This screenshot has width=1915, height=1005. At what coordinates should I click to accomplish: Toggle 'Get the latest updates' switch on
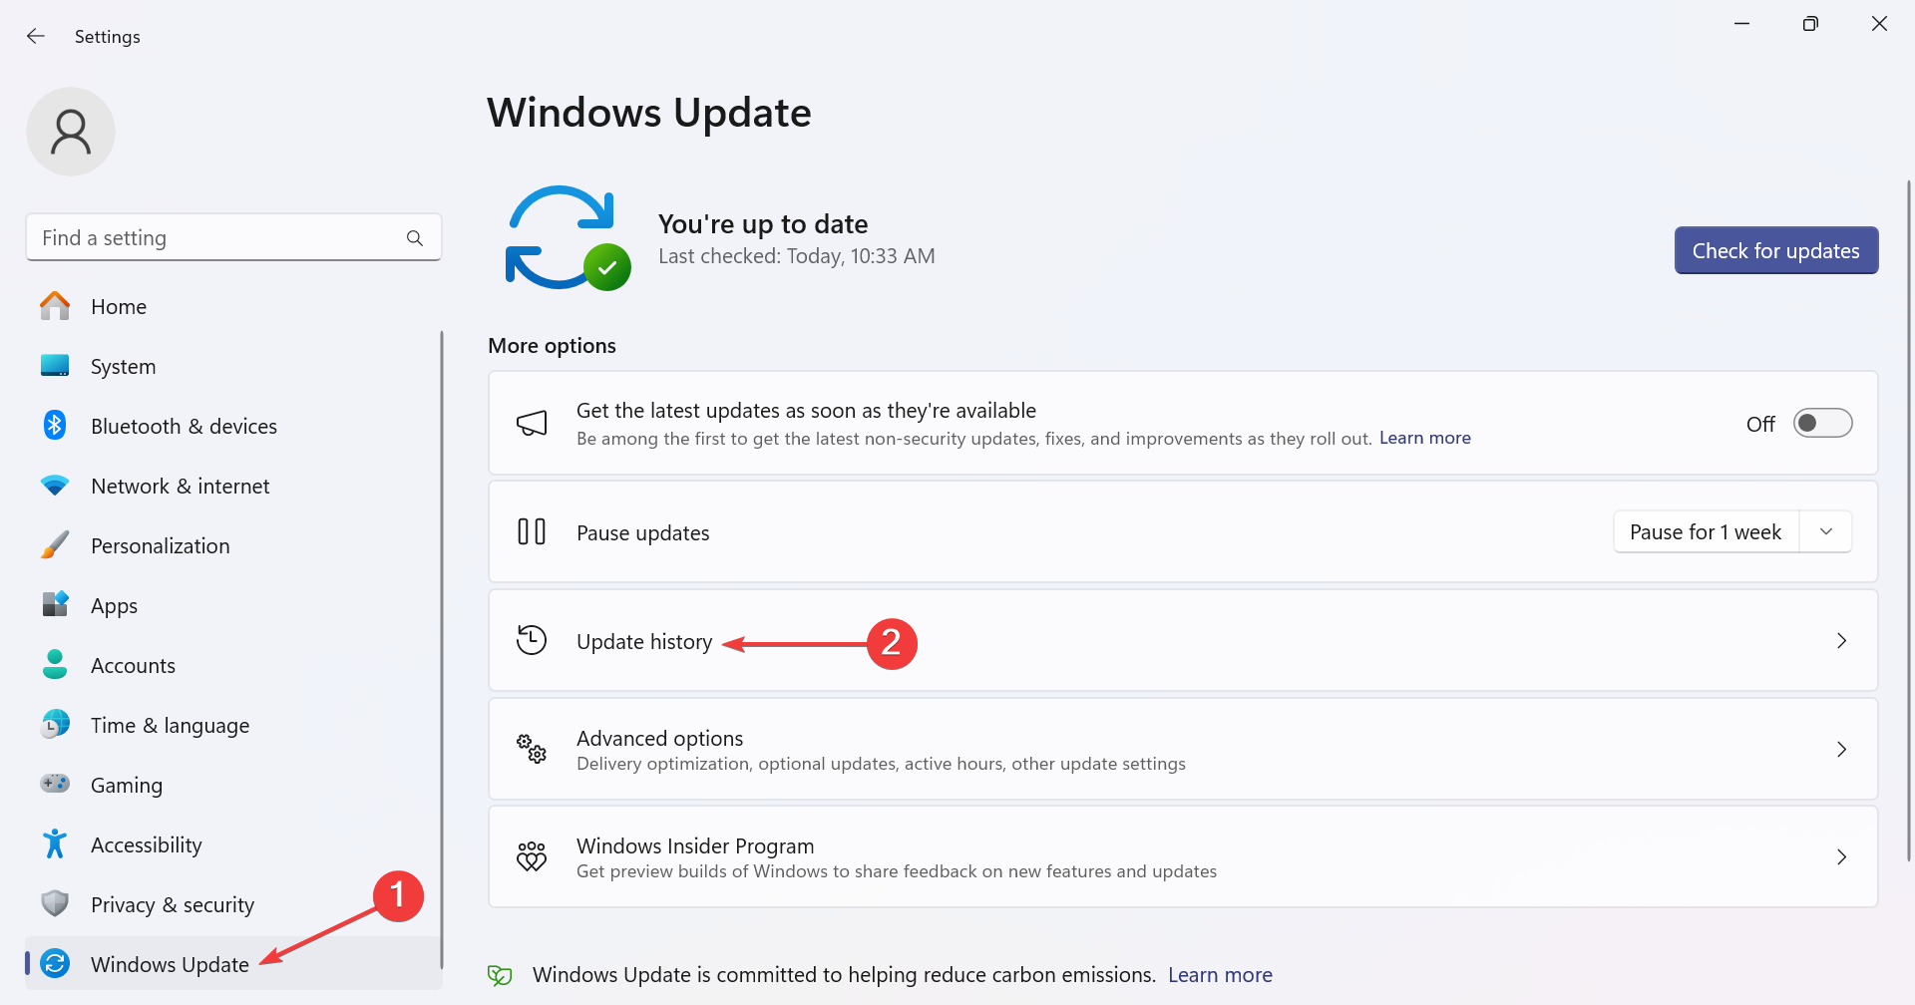(1822, 423)
